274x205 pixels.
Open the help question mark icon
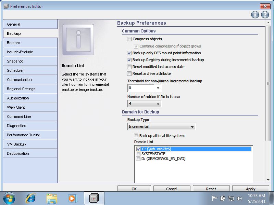265,15
